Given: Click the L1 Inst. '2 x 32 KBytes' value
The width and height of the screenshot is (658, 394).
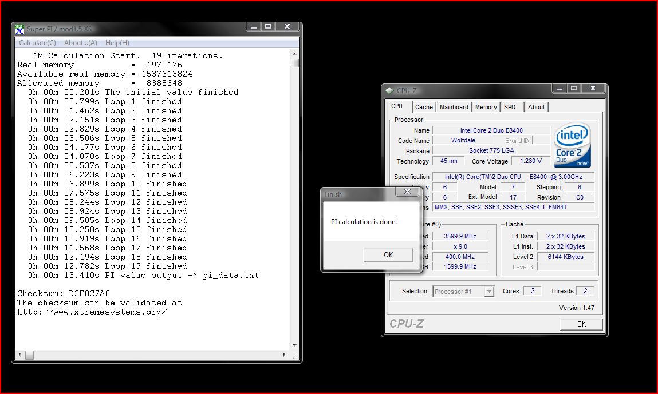Looking at the screenshot, I should coord(566,246).
